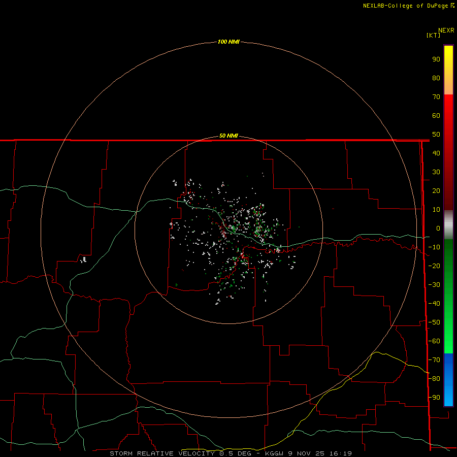
Task: Click the 0 knot scale label
Action: click(438, 228)
